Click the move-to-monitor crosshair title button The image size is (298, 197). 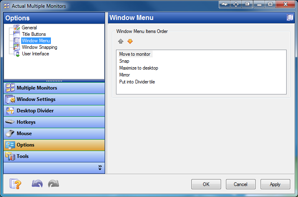tap(236, 4)
